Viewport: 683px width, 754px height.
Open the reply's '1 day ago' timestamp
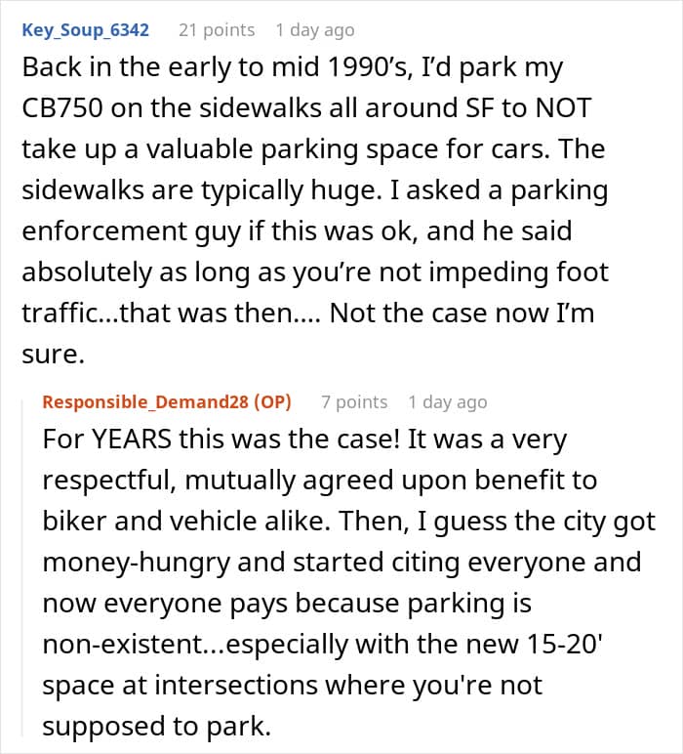click(x=448, y=402)
